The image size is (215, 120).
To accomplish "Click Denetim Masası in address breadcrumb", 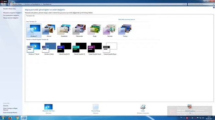I will point(17,4).
